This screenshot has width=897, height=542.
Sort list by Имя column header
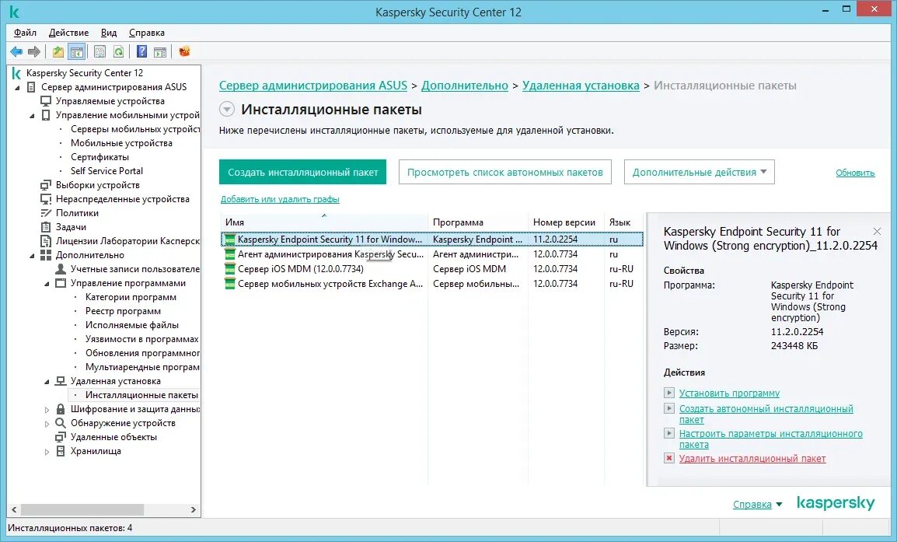[x=324, y=222]
